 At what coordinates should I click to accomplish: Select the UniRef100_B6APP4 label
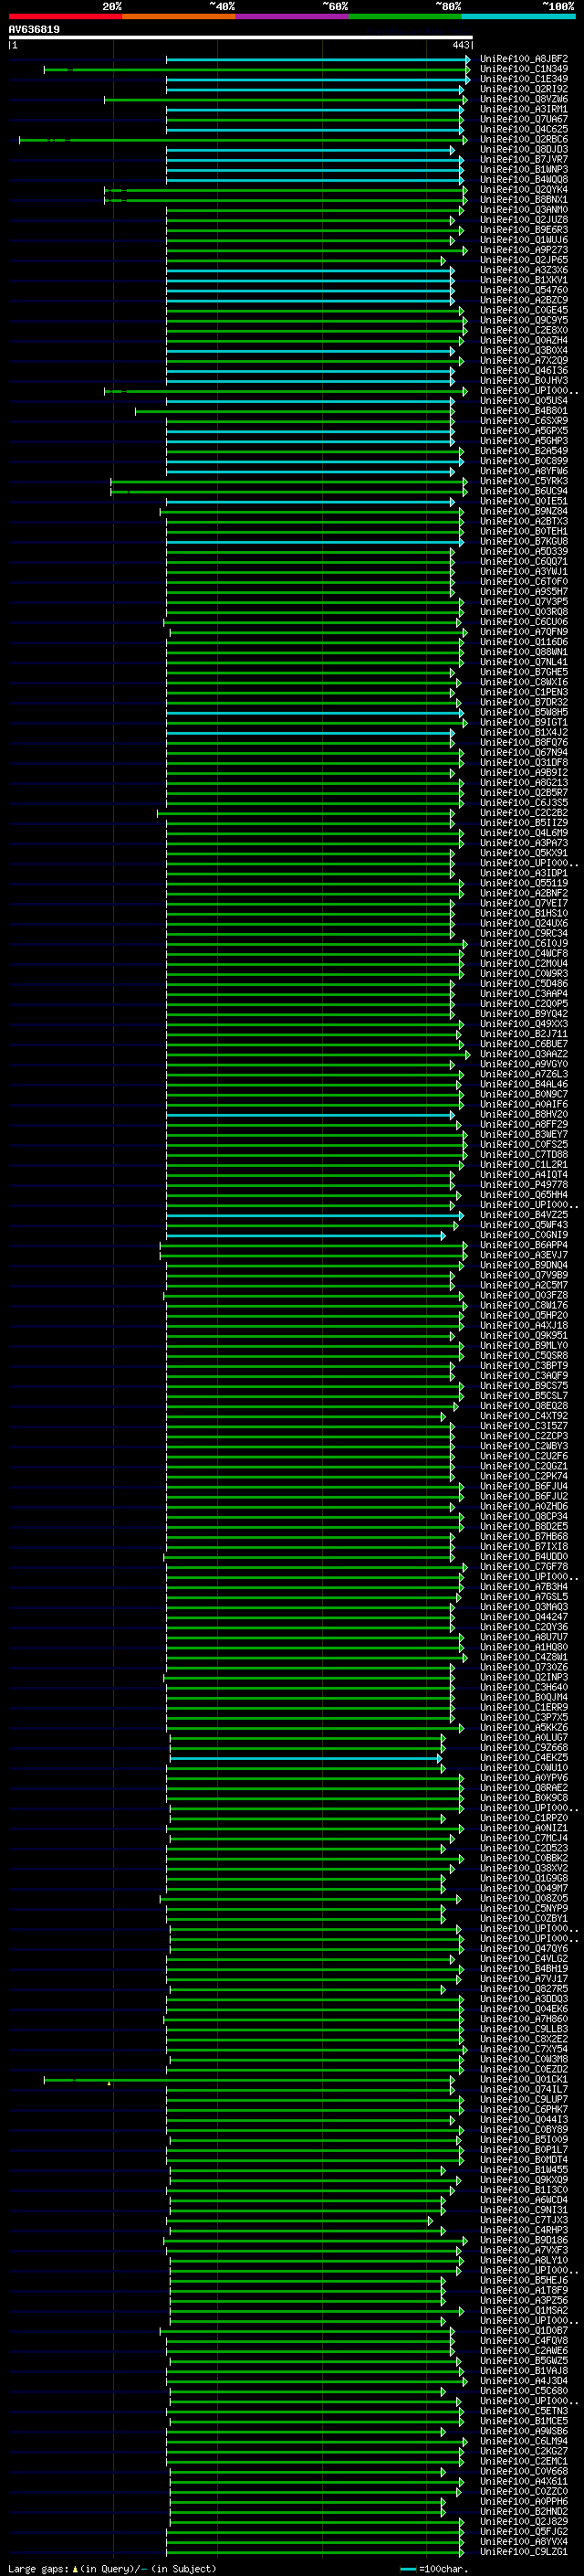tap(523, 1245)
